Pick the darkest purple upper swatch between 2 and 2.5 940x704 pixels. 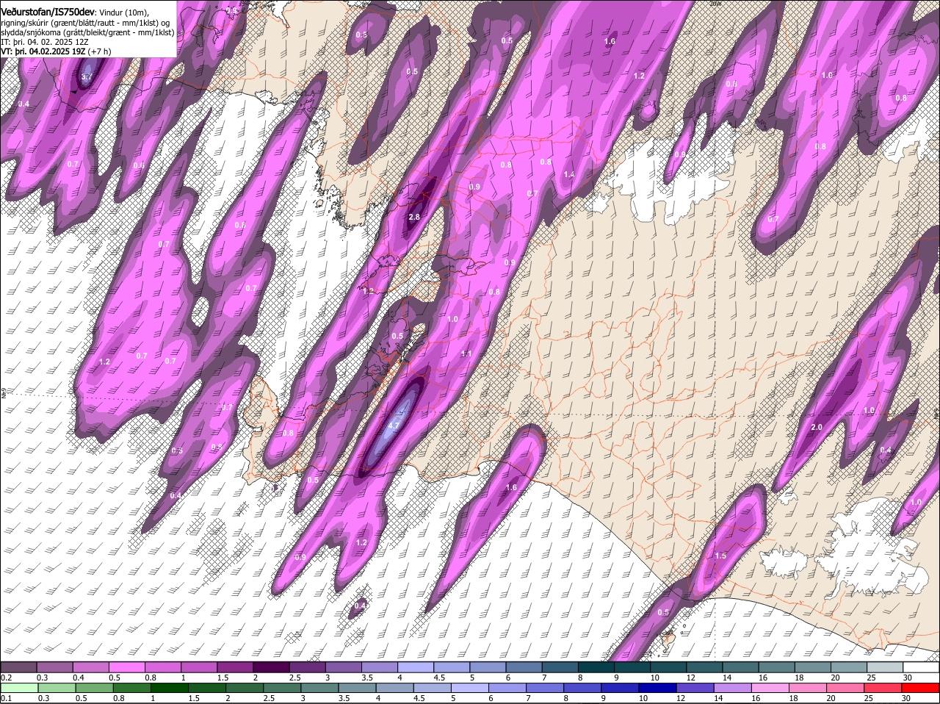(x=271, y=667)
